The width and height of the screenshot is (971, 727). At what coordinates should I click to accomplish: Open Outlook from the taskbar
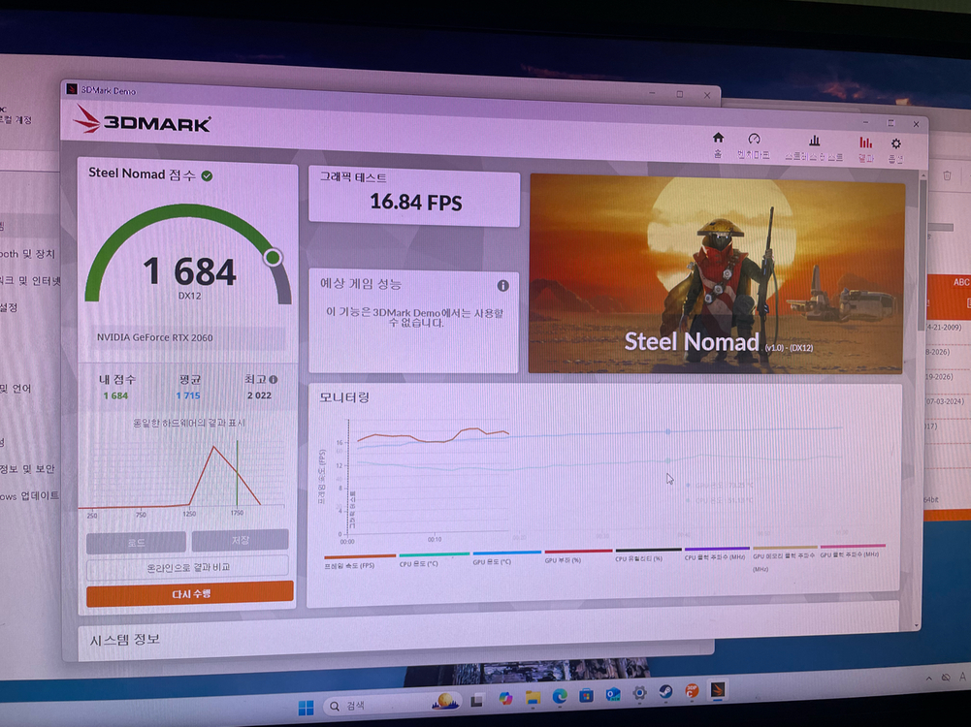click(x=613, y=694)
